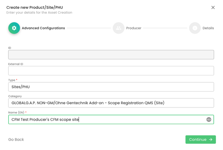Click the disabled ID field

[x=111, y=55]
